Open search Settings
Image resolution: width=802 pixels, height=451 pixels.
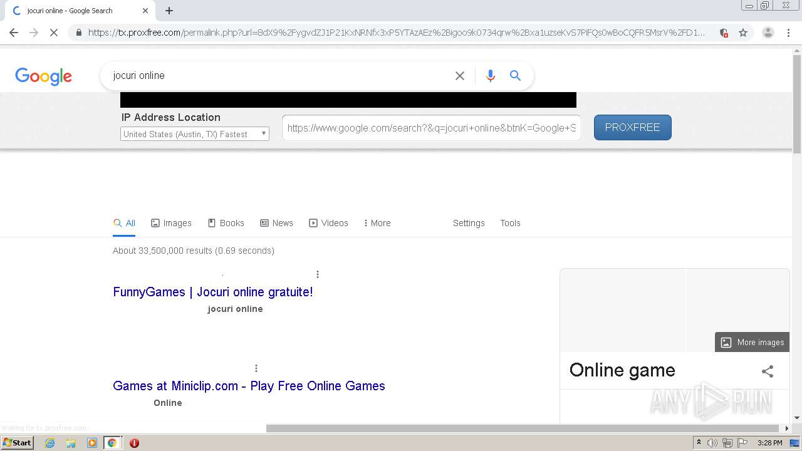[x=469, y=223]
